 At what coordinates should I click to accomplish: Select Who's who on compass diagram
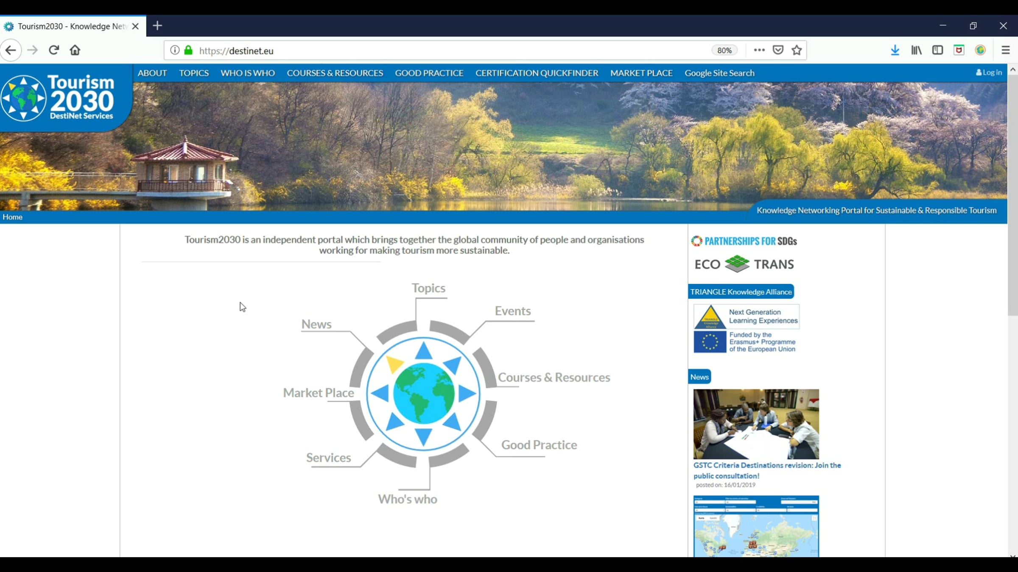click(x=408, y=499)
